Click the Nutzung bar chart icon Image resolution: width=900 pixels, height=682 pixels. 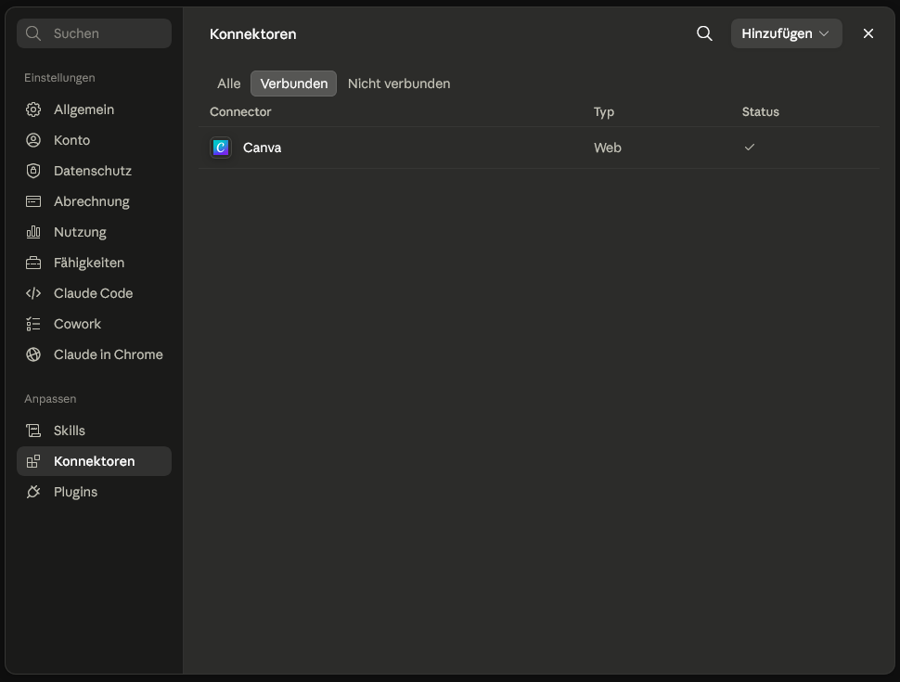(x=33, y=232)
